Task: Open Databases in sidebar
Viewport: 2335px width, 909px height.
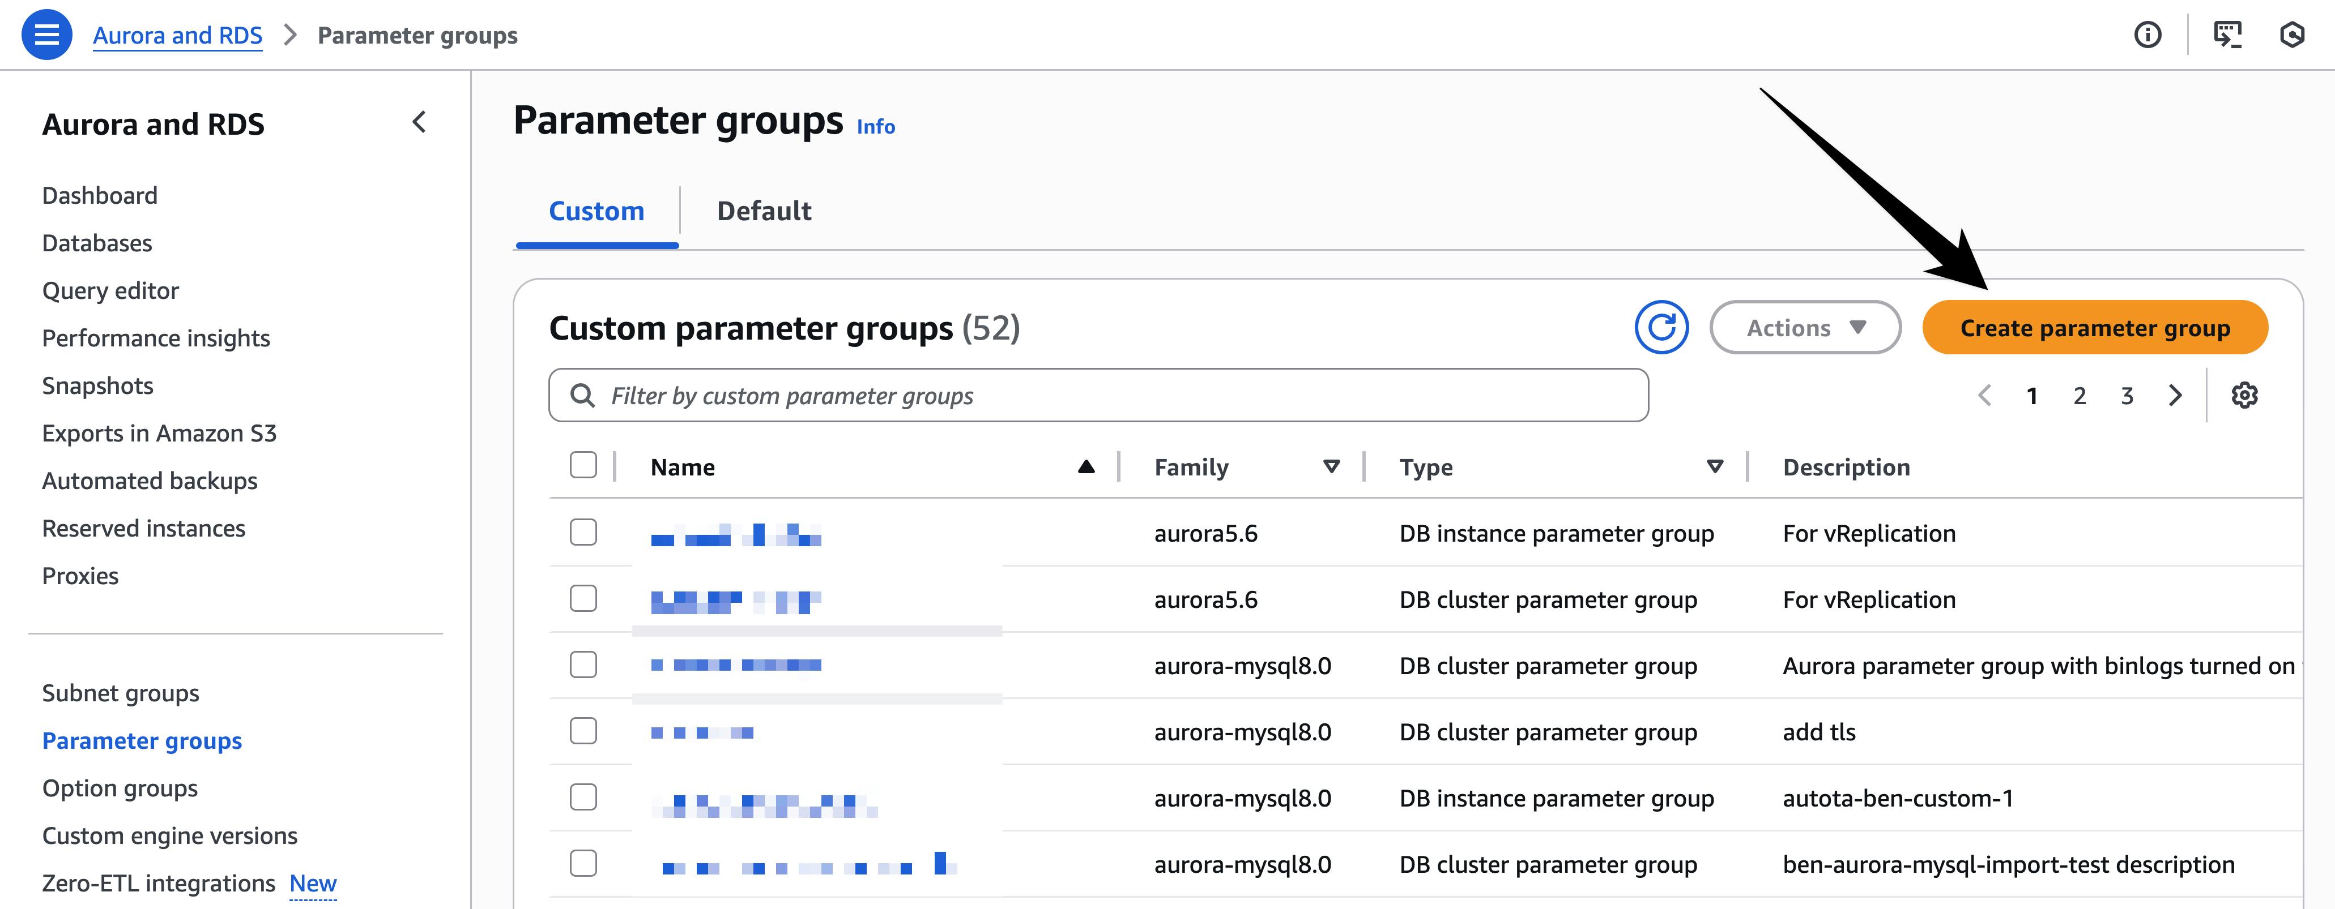Action: [97, 243]
